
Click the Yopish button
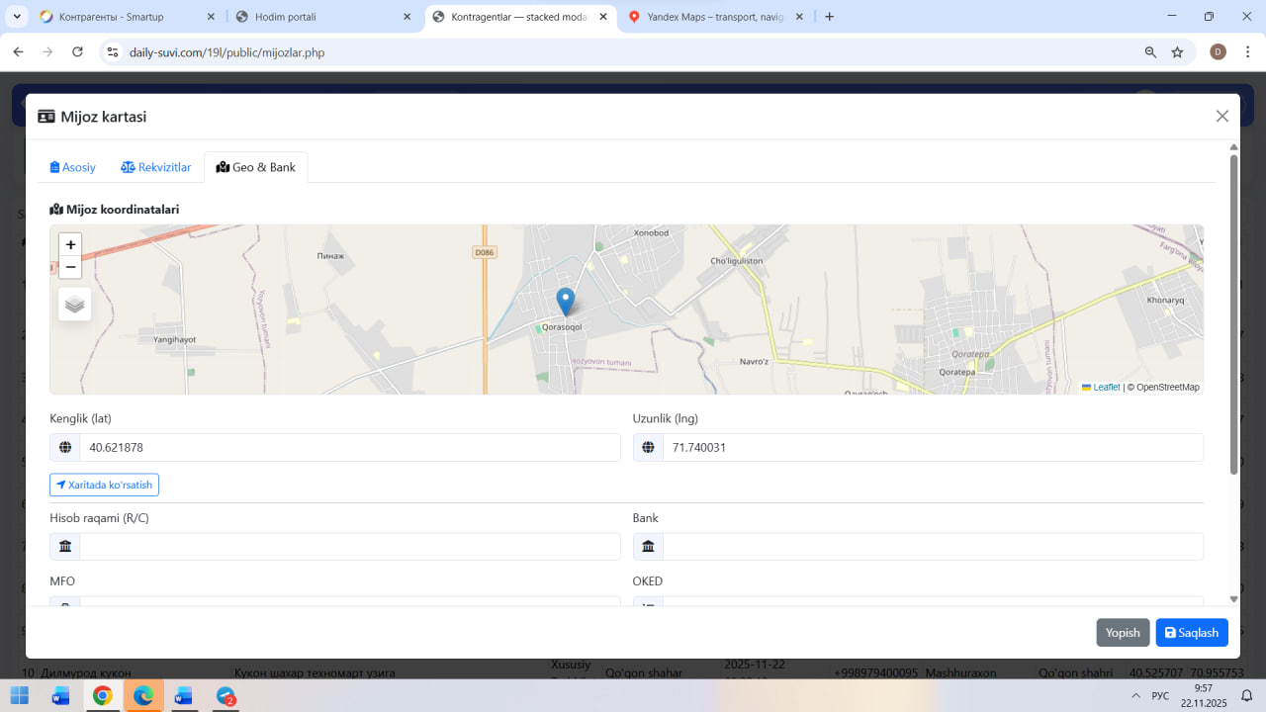click(x=1123, y=633)
